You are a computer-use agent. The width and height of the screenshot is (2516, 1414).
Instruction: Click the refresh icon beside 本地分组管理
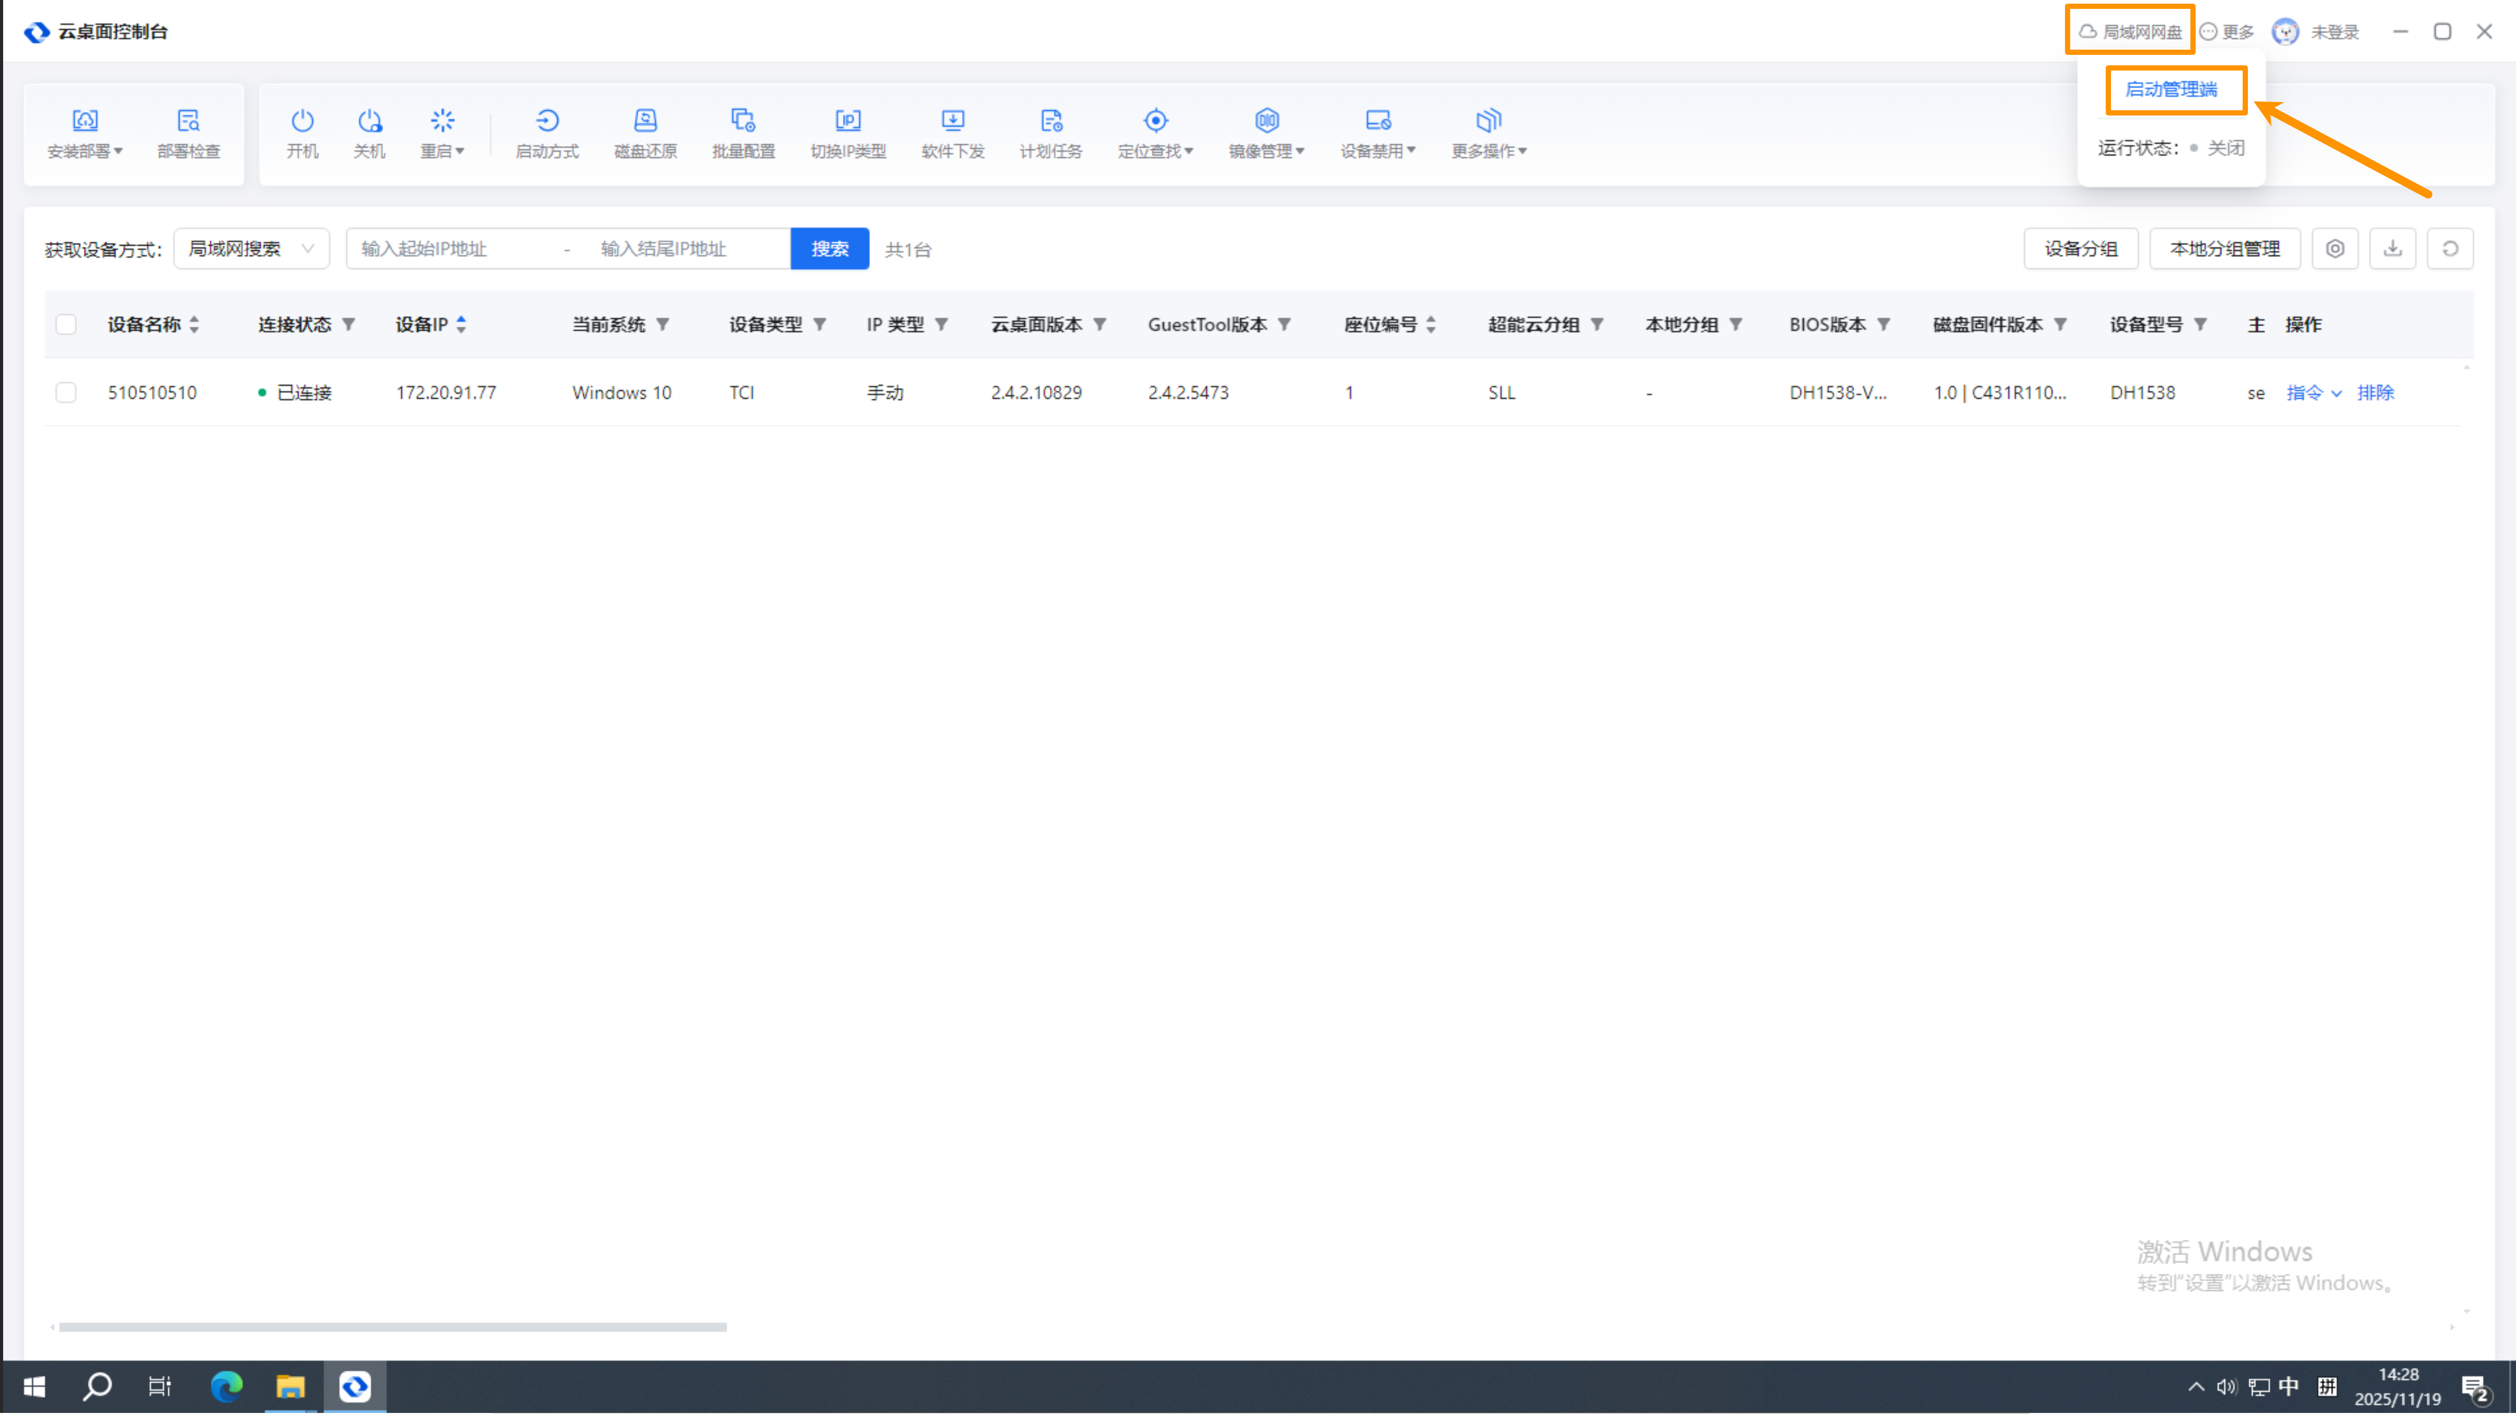[2450, 249]
